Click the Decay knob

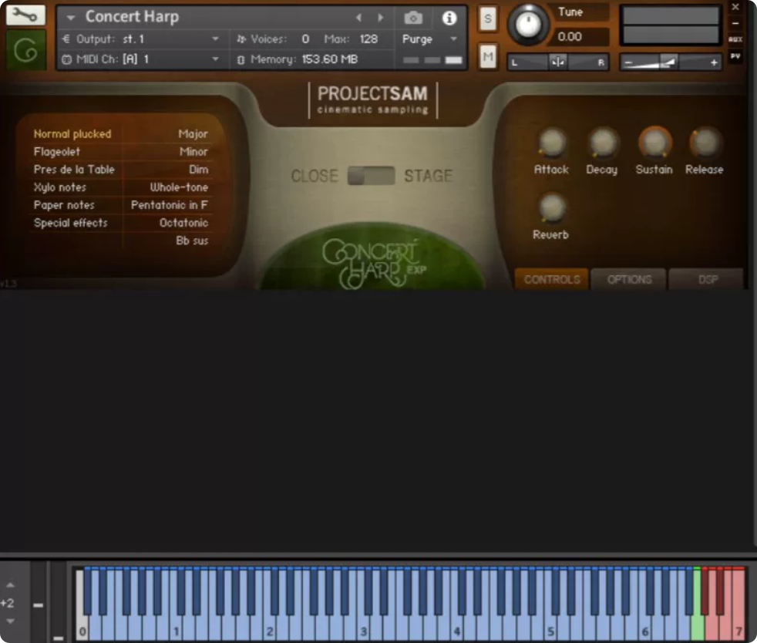[x=602, y=143]
